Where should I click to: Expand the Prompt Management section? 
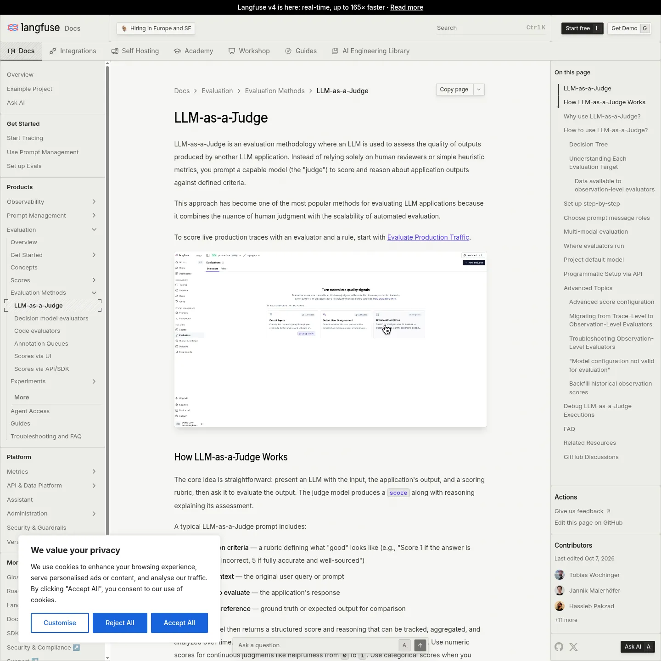click(94, 215)
